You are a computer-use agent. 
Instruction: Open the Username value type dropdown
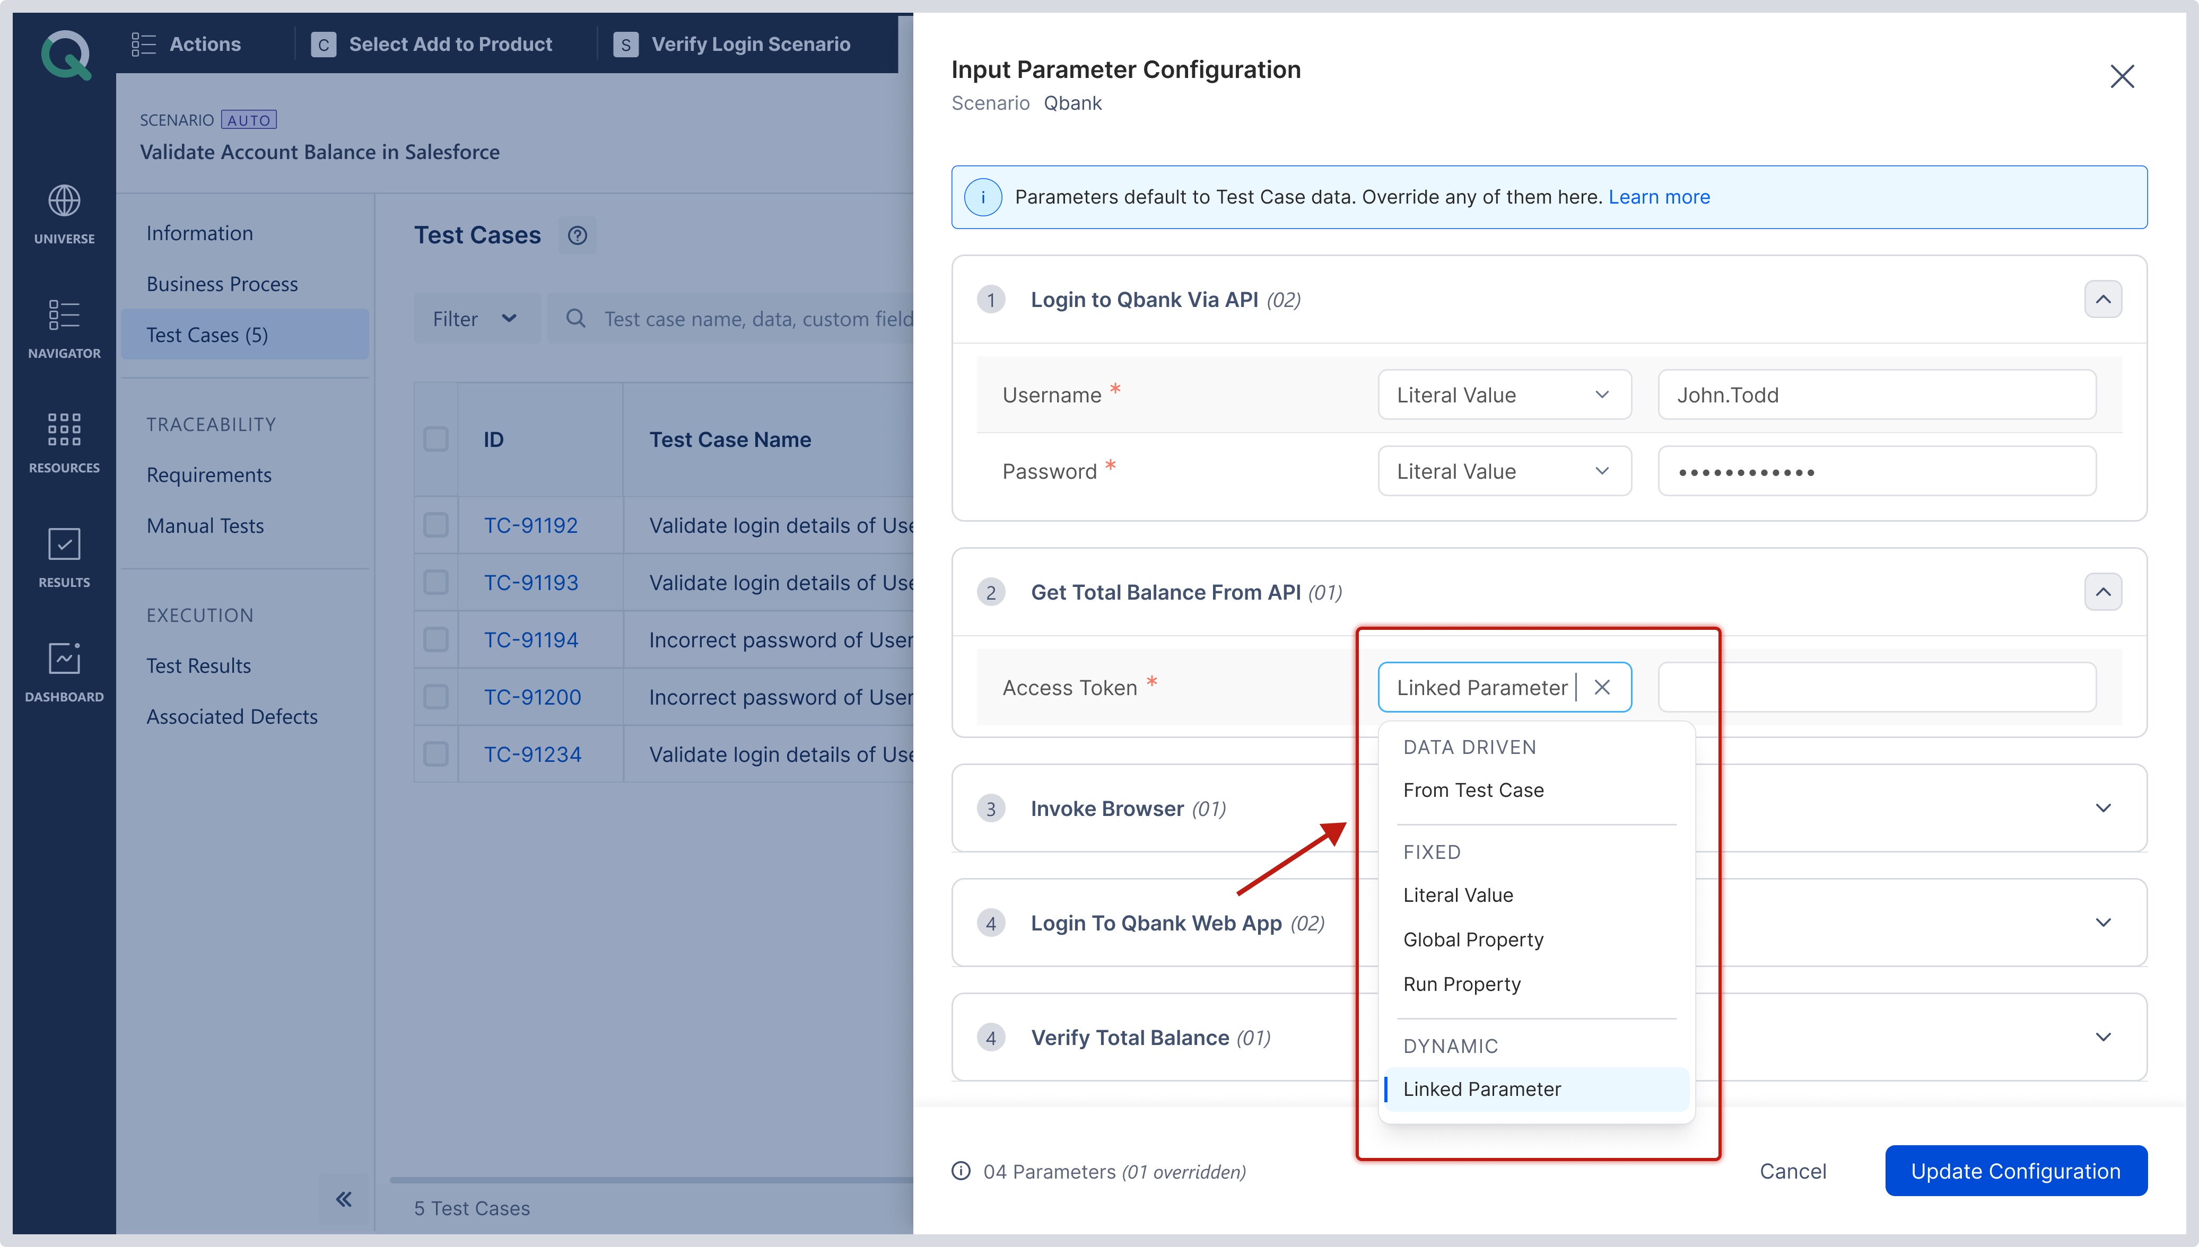click(1504, 395)
